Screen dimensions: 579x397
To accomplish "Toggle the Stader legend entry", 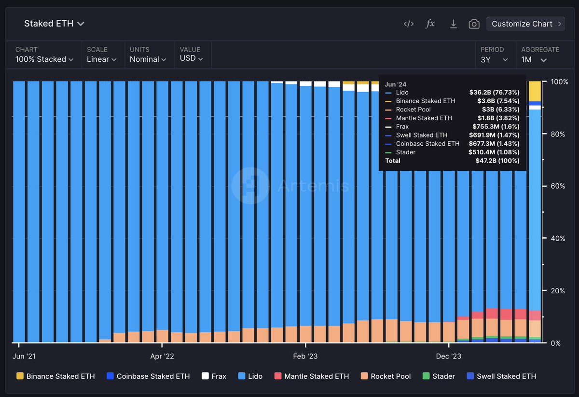I will [438, 376].
